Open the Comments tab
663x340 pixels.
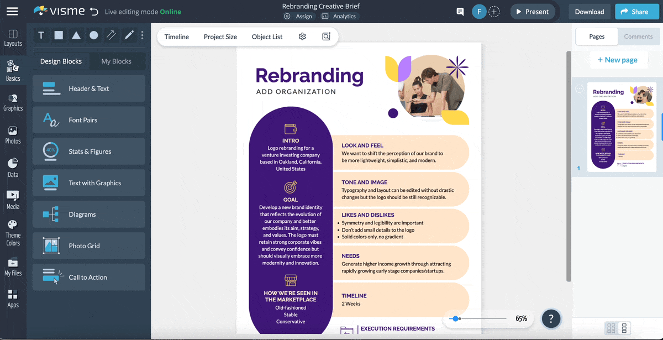coord(638,36)
